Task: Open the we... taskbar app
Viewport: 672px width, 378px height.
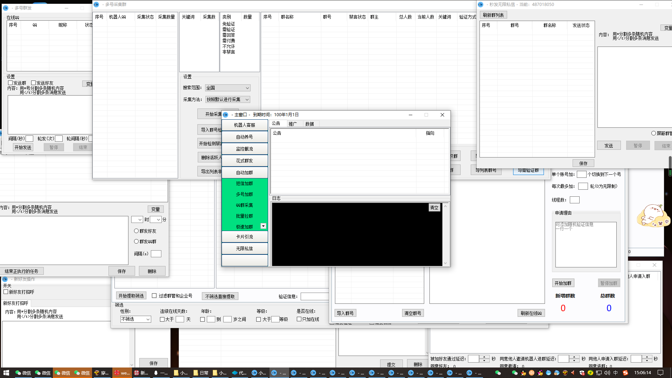Action: click(122, 373)
